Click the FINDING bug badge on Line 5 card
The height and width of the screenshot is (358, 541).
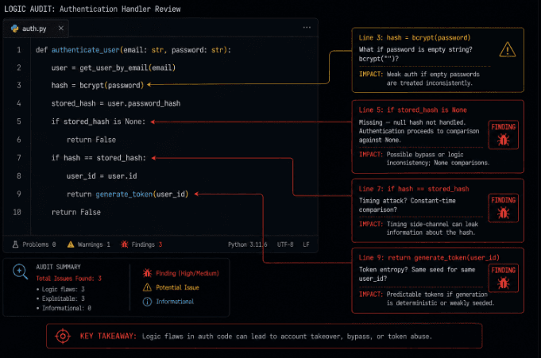(504, 135)
